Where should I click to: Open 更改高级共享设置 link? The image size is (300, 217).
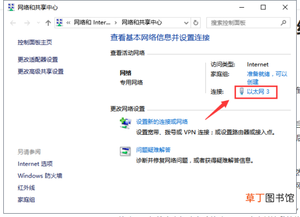41,71
